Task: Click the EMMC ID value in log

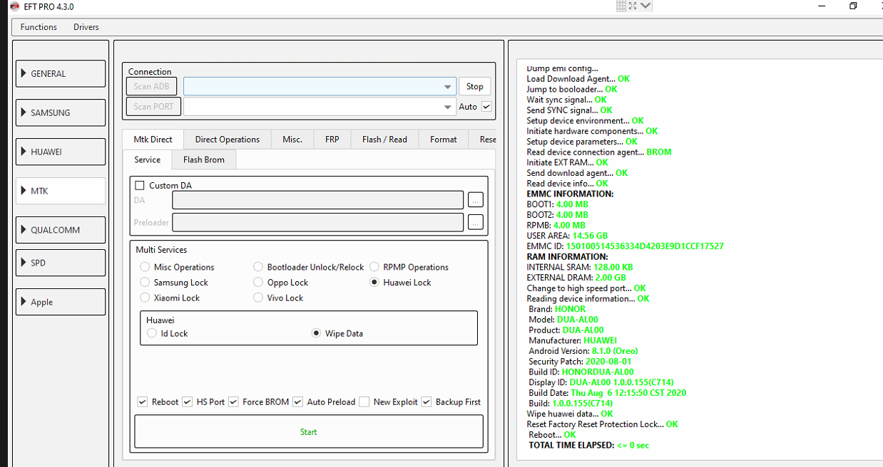Action: click(645, 246)
